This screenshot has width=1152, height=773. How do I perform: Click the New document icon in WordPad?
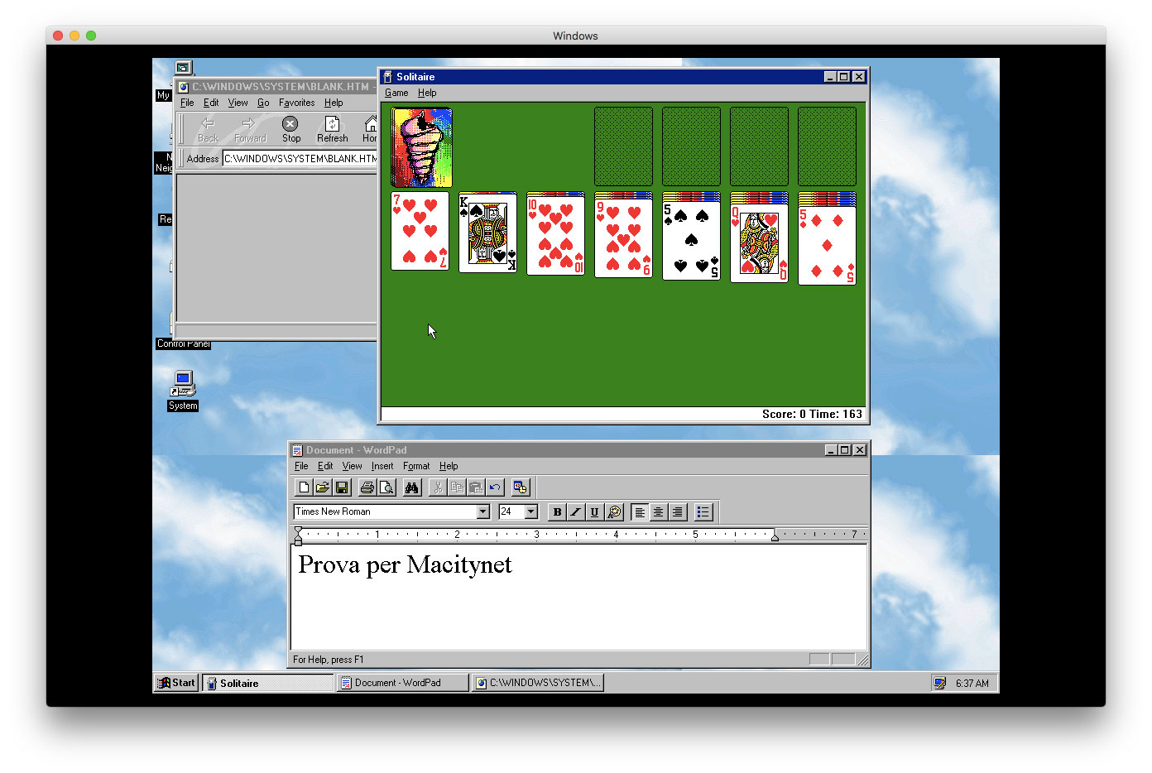click(x=304, y=487)
